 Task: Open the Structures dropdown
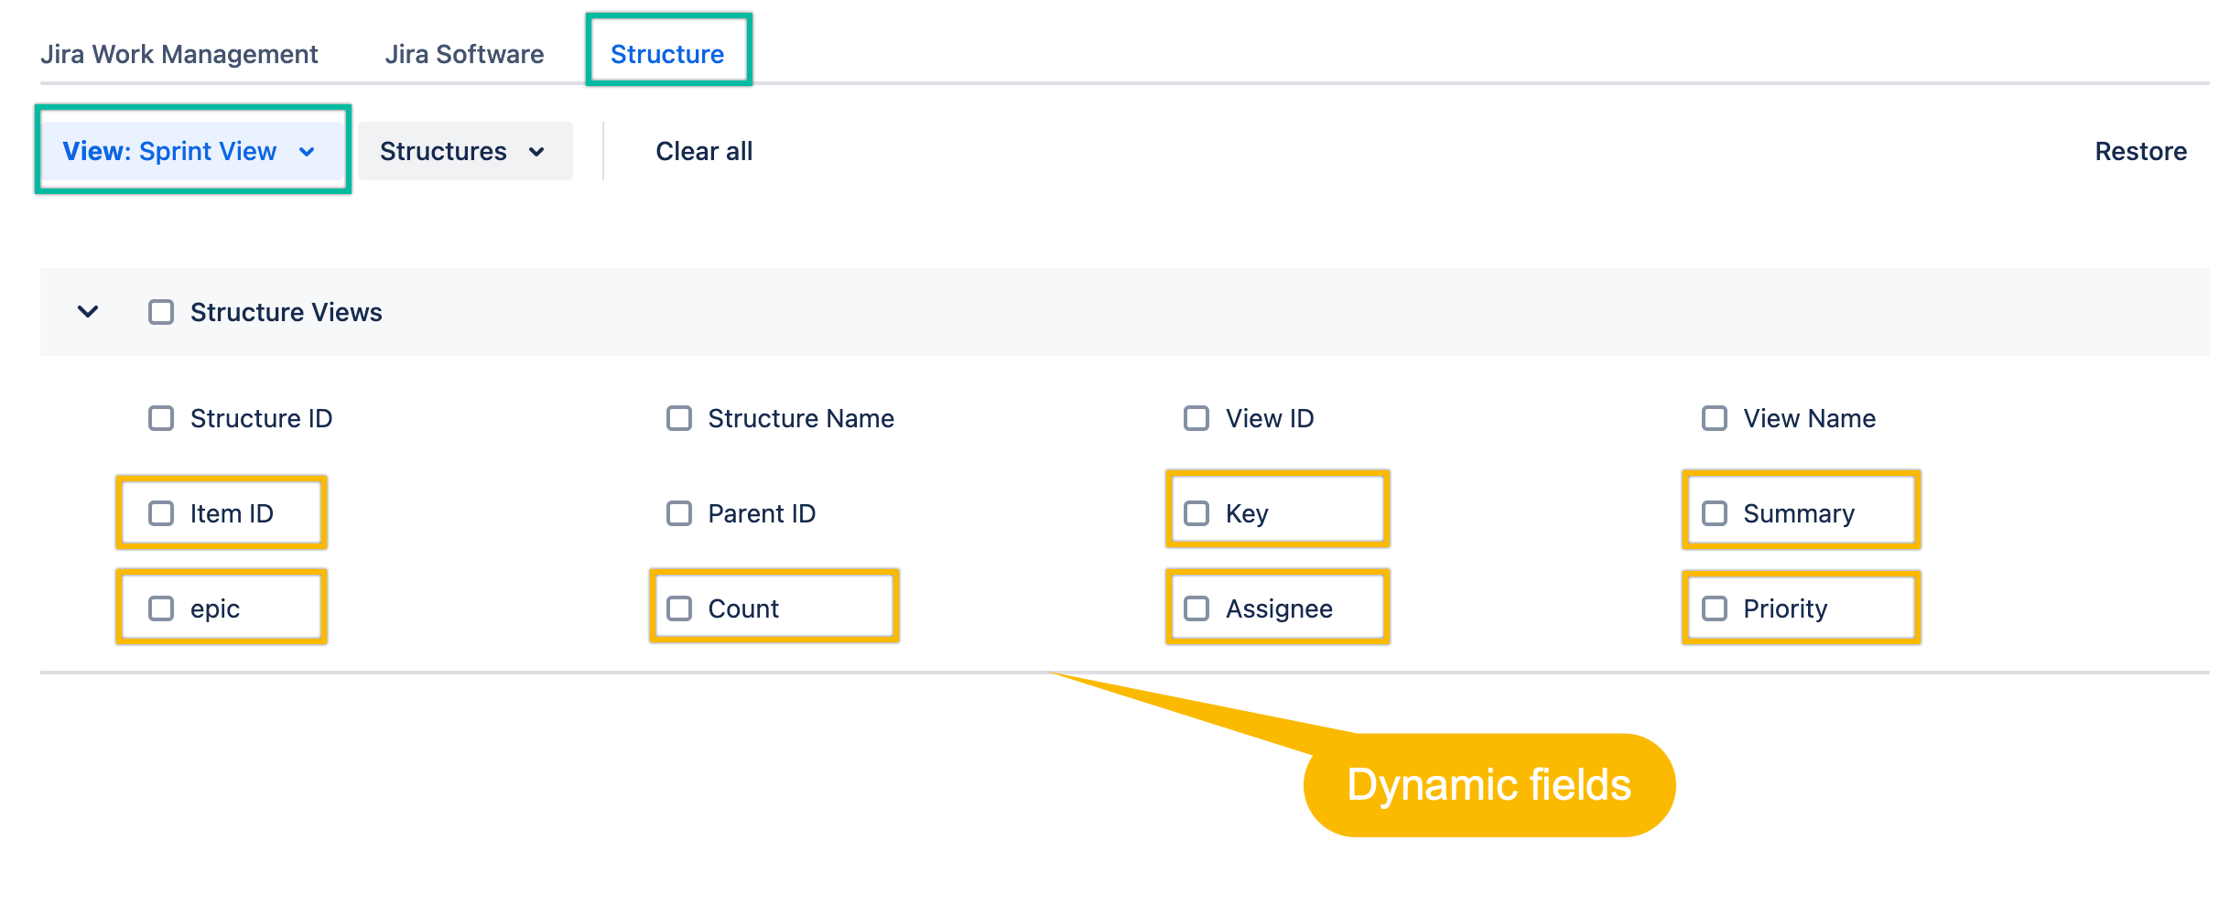(462, 151)
